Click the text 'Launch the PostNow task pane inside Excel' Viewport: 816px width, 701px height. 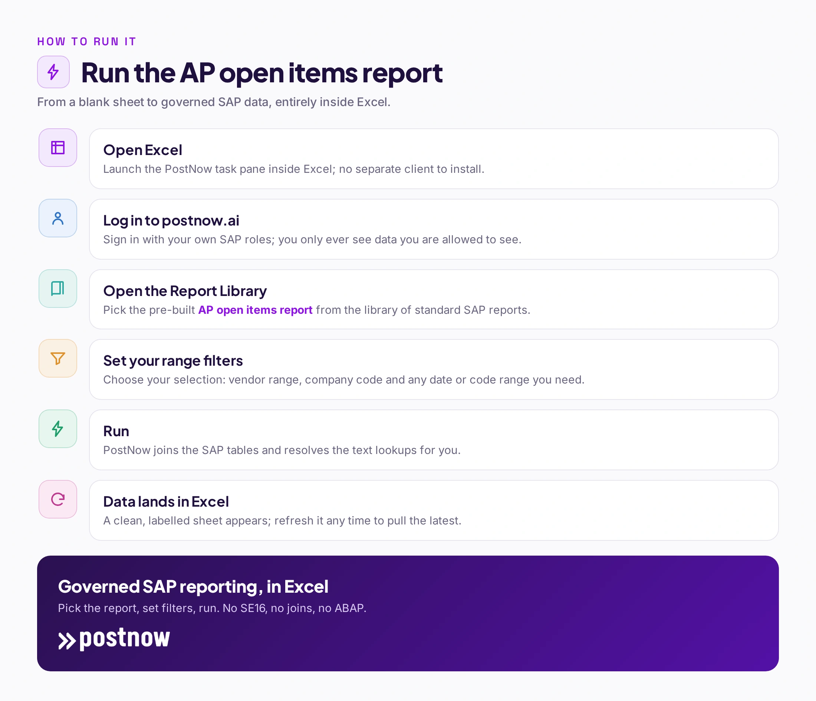pos(219,169)
